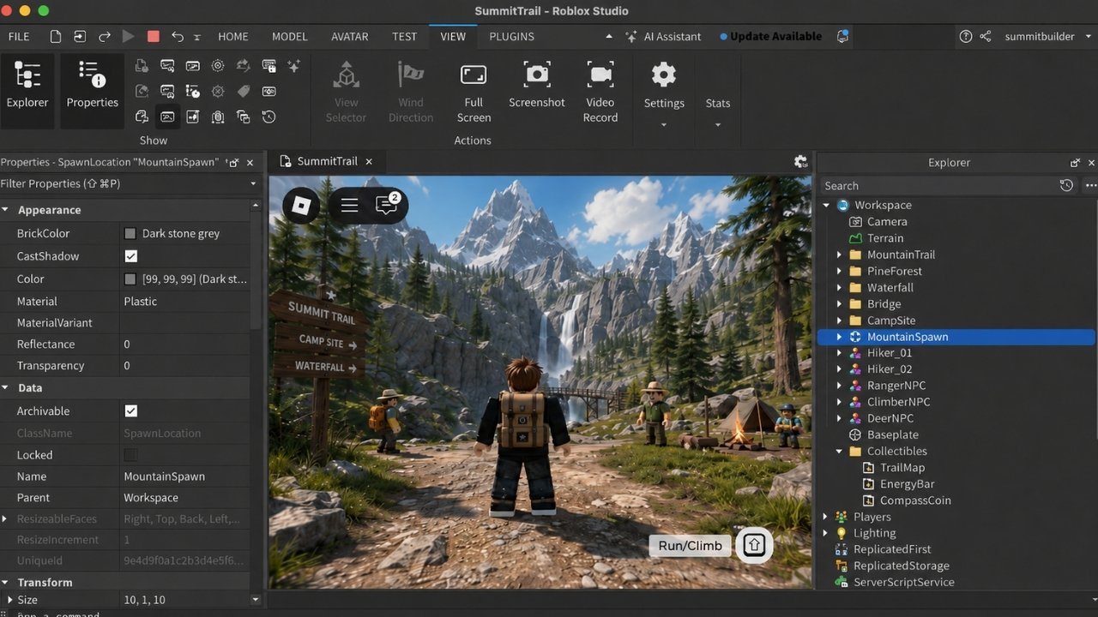Click the viewport settings gear icon
The height and width of the screenshot is (617, 1098).
click(x=800, y=161)
